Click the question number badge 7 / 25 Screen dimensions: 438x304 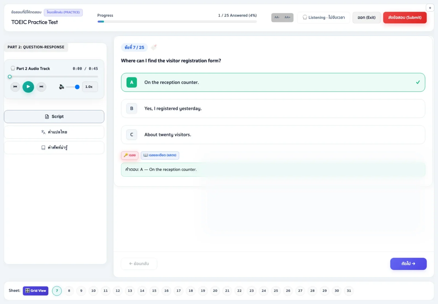click(134, 47)
